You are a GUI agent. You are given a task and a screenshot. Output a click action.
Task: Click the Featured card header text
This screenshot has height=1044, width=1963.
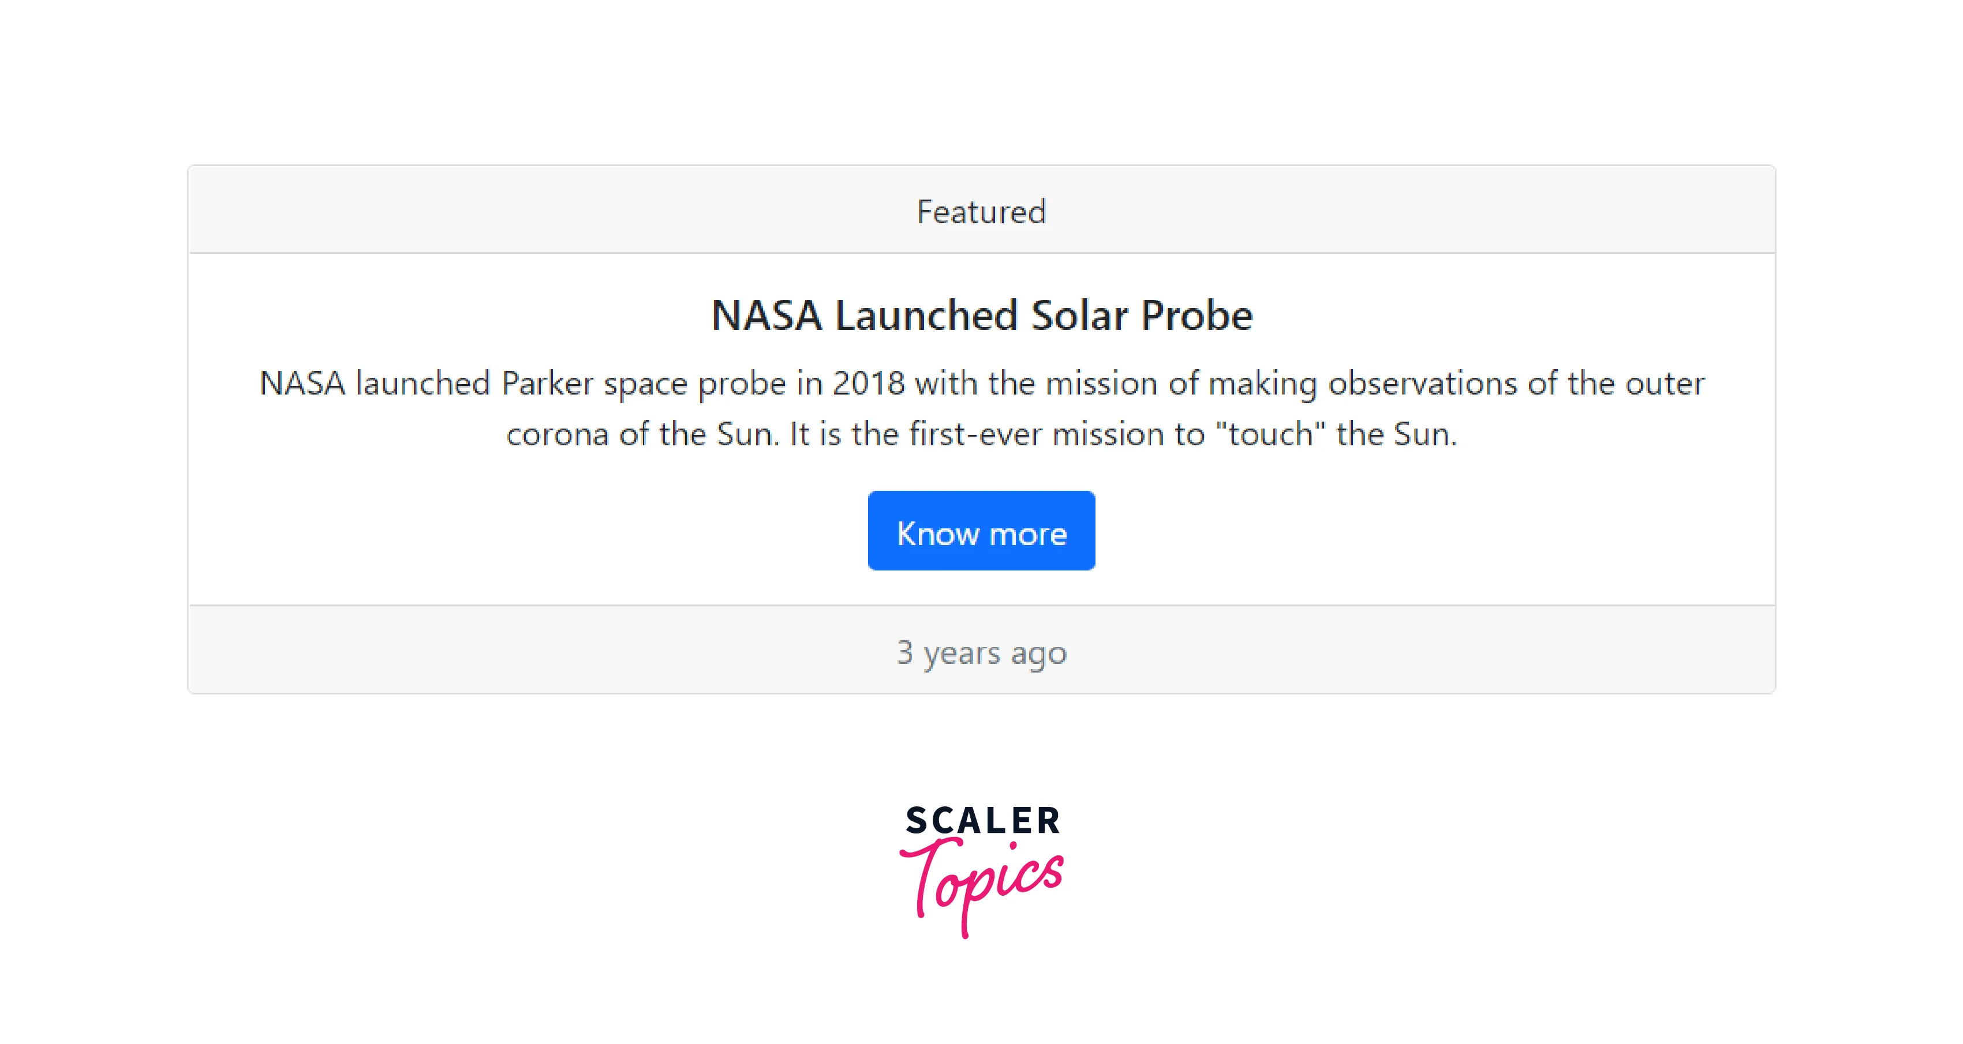tap(981, 212)
